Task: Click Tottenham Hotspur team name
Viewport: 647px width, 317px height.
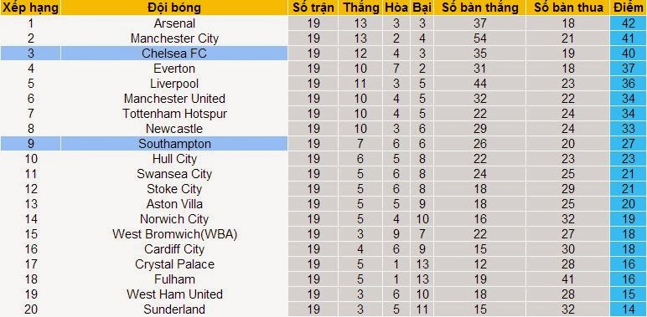Action: [174, 114]
